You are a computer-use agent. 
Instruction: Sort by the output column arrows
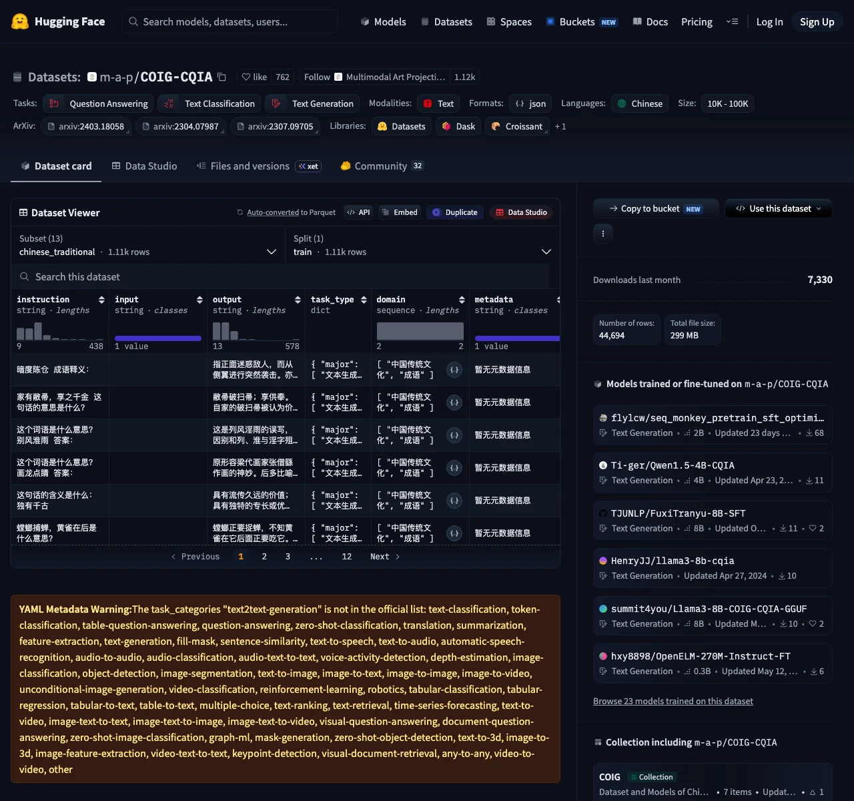[298, 300]
